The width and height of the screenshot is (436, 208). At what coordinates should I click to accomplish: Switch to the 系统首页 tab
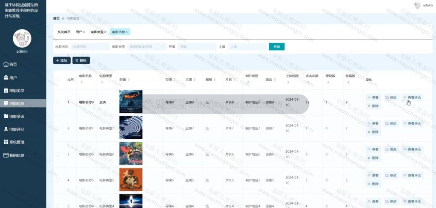(x=64, y=32)
